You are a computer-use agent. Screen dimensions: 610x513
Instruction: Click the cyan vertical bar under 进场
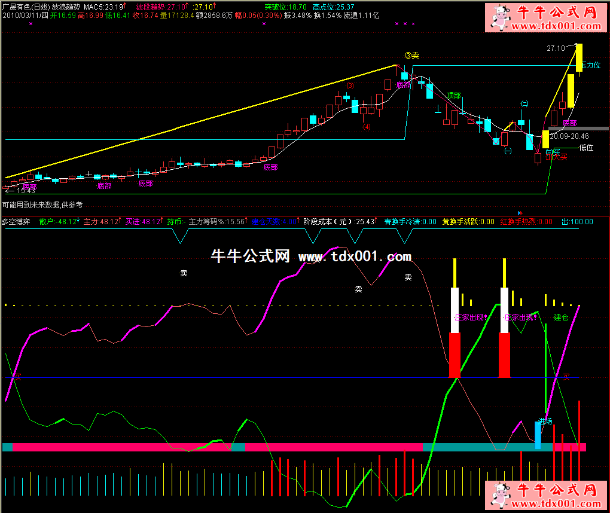click(x=538, y=435)
